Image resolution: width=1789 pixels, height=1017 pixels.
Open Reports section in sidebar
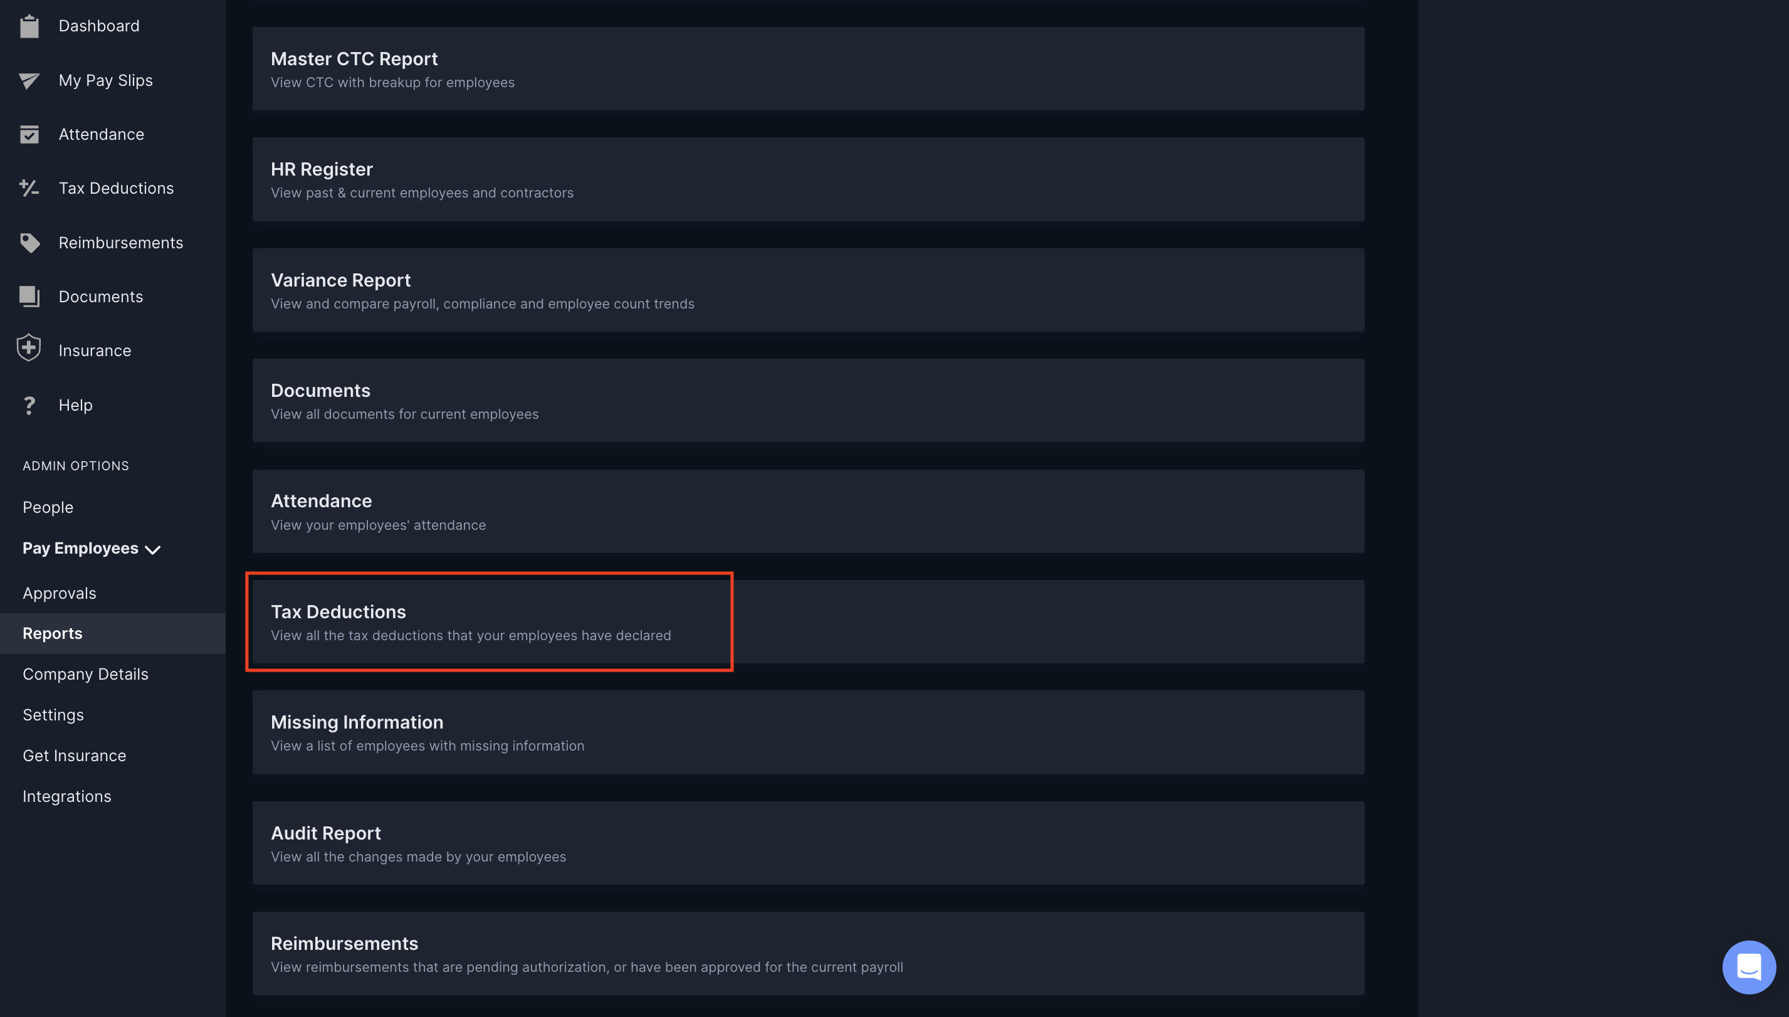coord(51,632)
